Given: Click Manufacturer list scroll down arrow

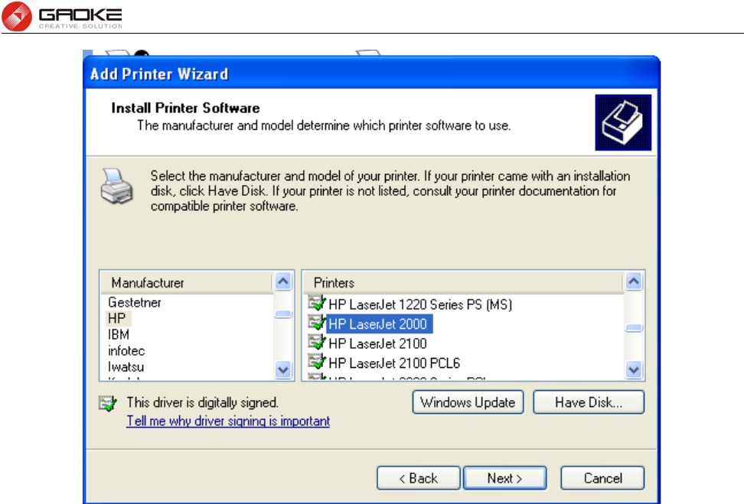Looking at the screenshot, I should click(x=283, y=369).
